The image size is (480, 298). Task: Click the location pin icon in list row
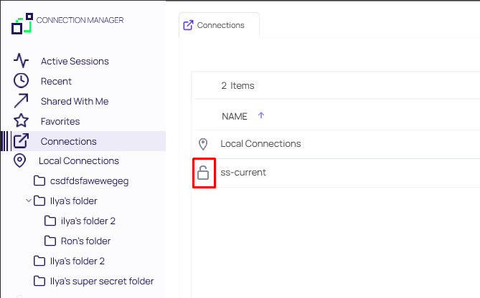204,144
